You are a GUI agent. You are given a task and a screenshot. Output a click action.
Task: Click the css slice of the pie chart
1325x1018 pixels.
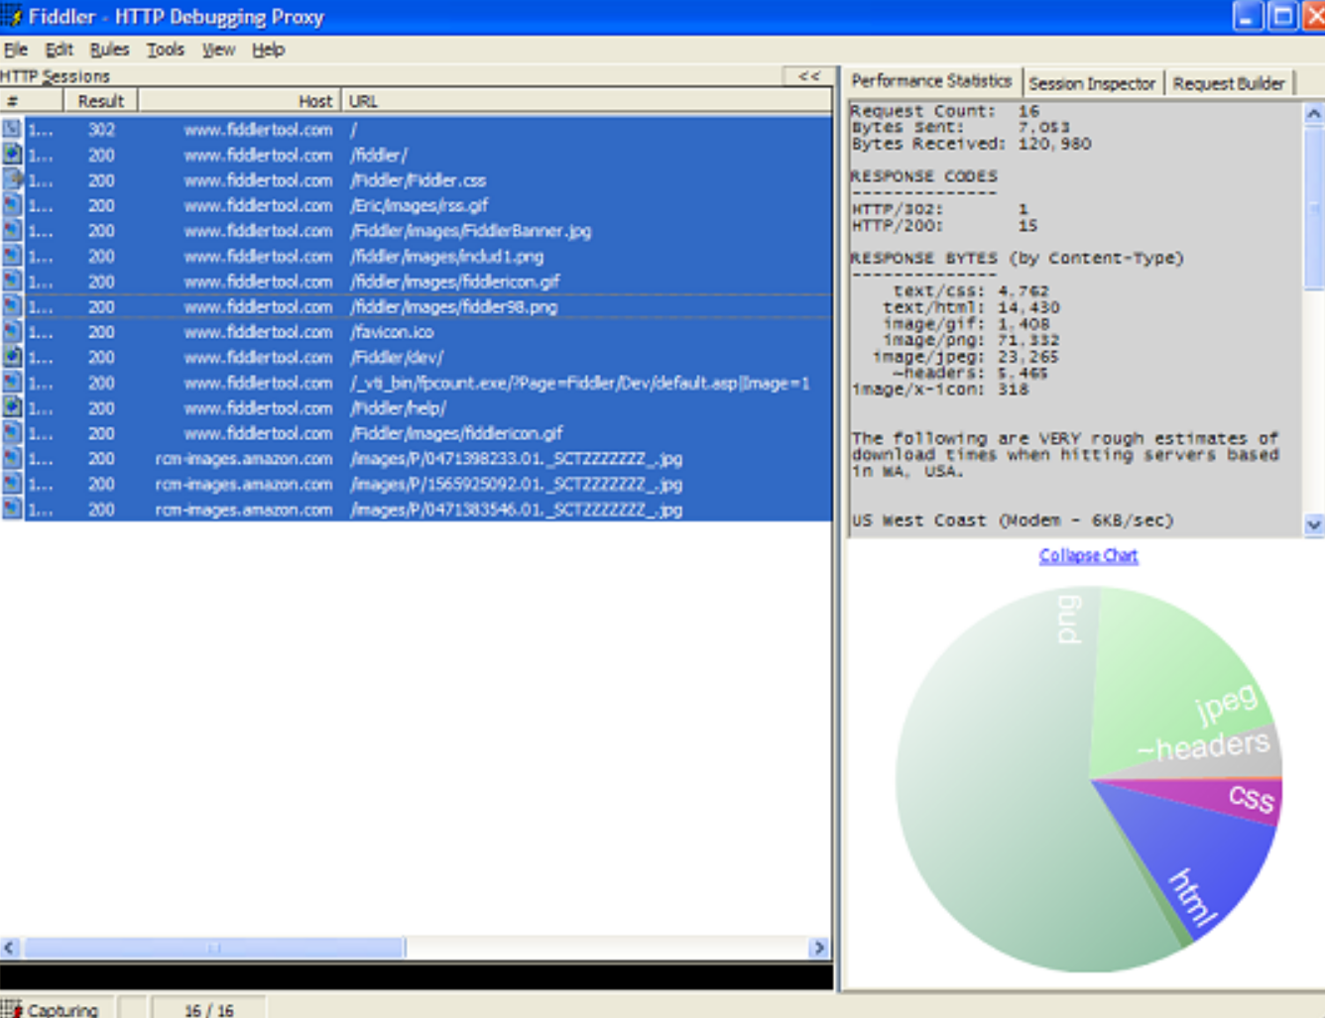tap(1230, 798)
